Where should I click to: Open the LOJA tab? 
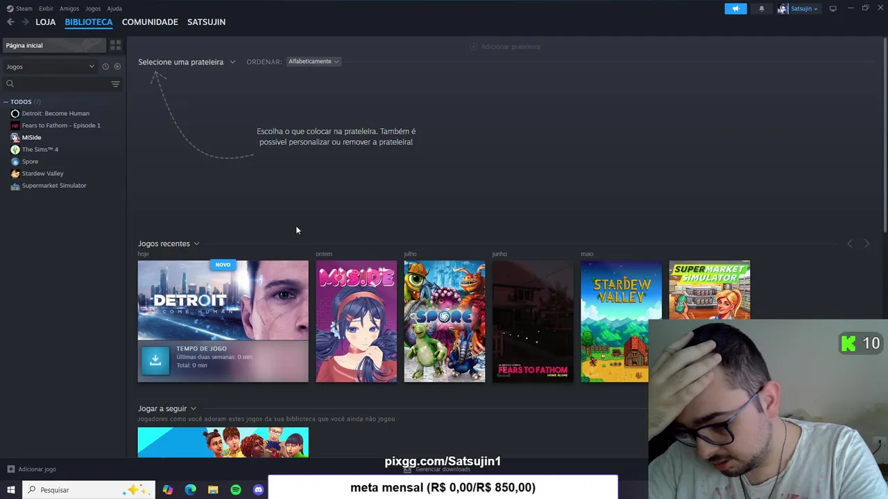pos(45,22)
